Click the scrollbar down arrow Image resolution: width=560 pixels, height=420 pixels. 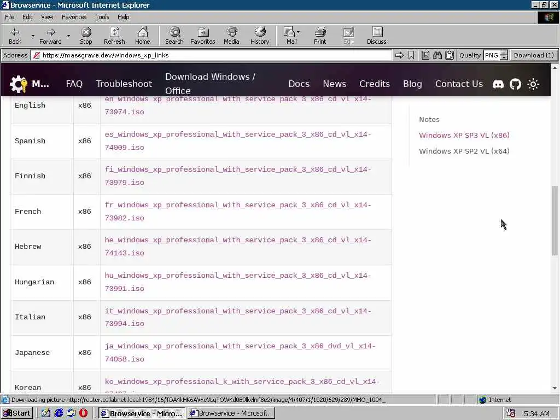coord(555,388)
